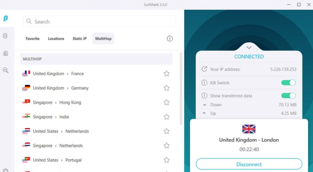Click the Search input field
The height and width of the screenshot is (172, 313).
tap(99, 22)
